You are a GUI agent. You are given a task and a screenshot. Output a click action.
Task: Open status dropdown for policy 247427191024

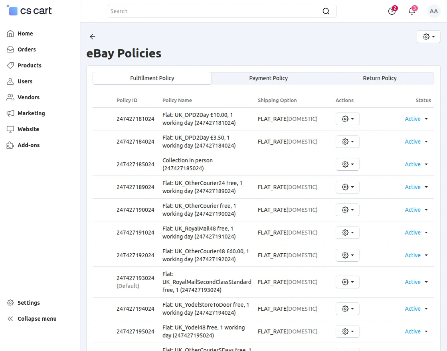click(416, 233)
